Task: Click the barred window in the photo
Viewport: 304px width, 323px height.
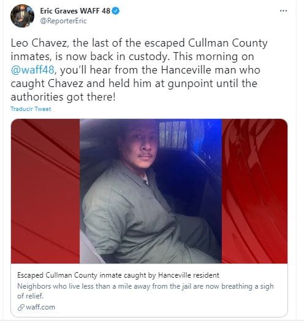Action: [173, 135]
